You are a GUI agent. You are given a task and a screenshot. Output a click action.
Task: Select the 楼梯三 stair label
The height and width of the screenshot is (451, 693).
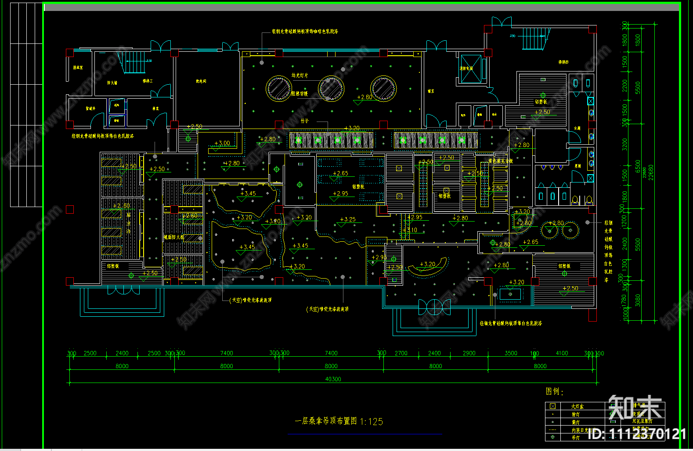click(148, 81)
